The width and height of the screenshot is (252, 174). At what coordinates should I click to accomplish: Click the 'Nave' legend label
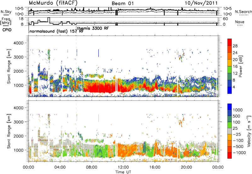point(240,22)
